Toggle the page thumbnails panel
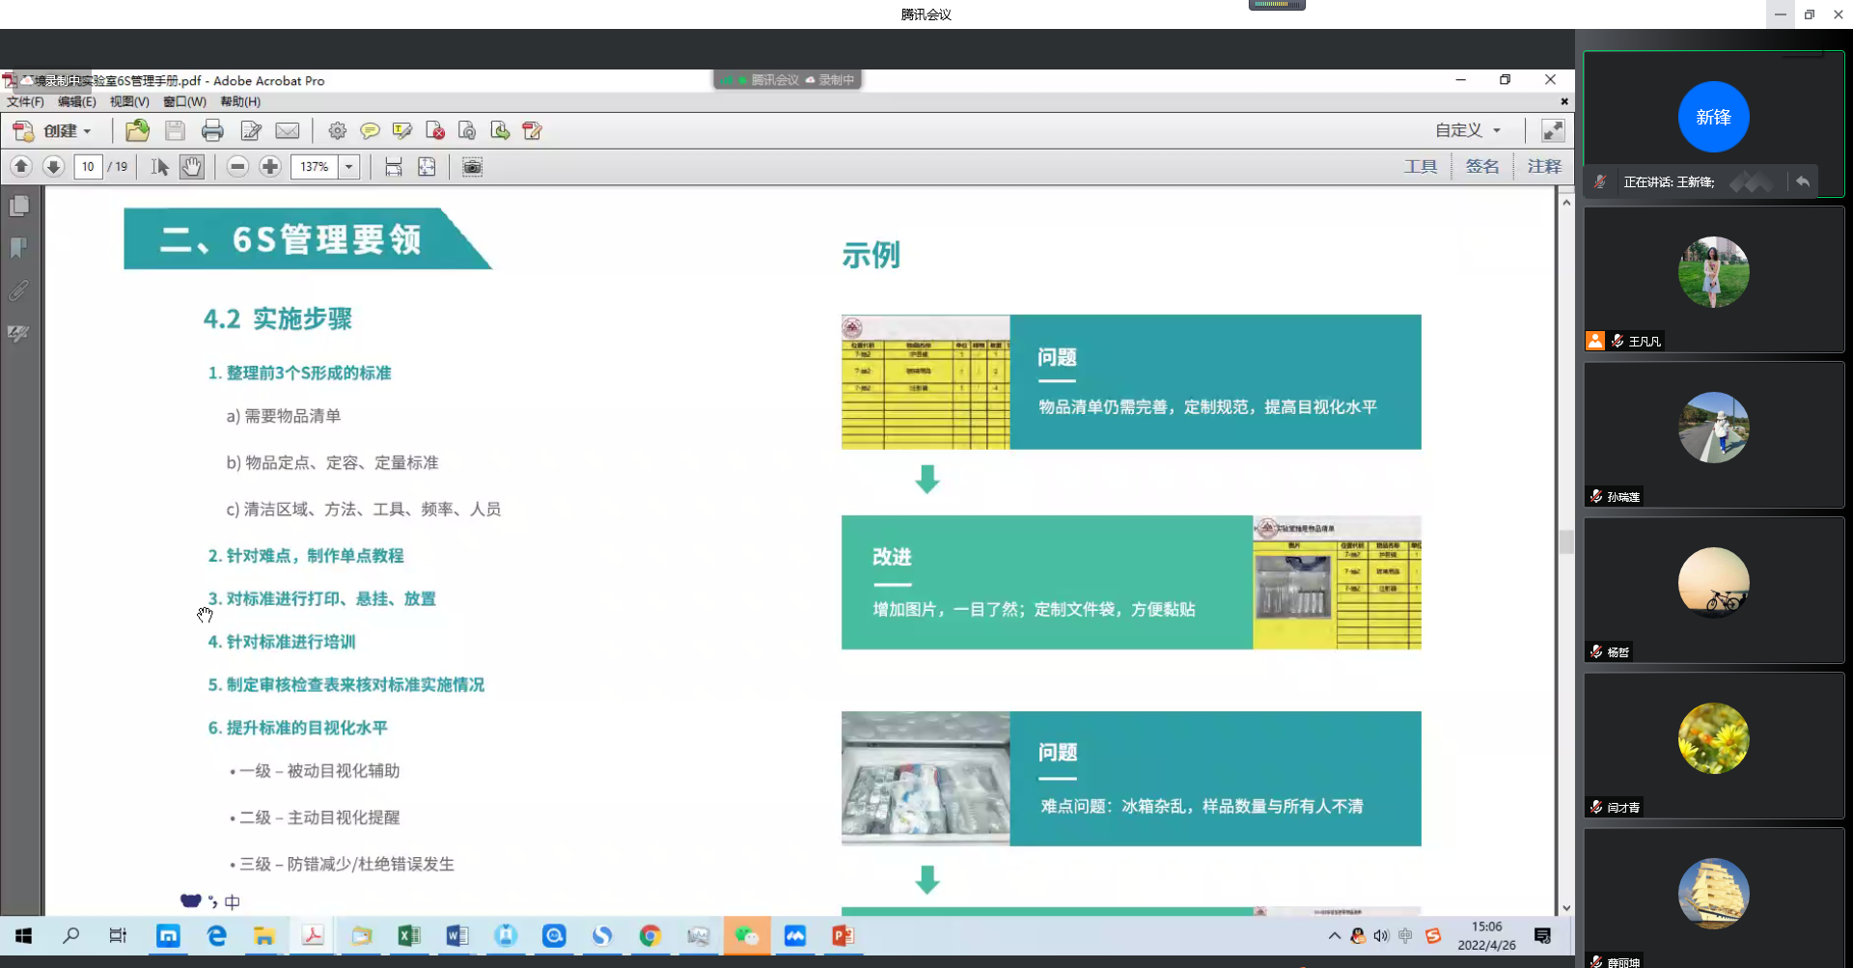This screenshot has height=968, width=1853. (19, 206)
